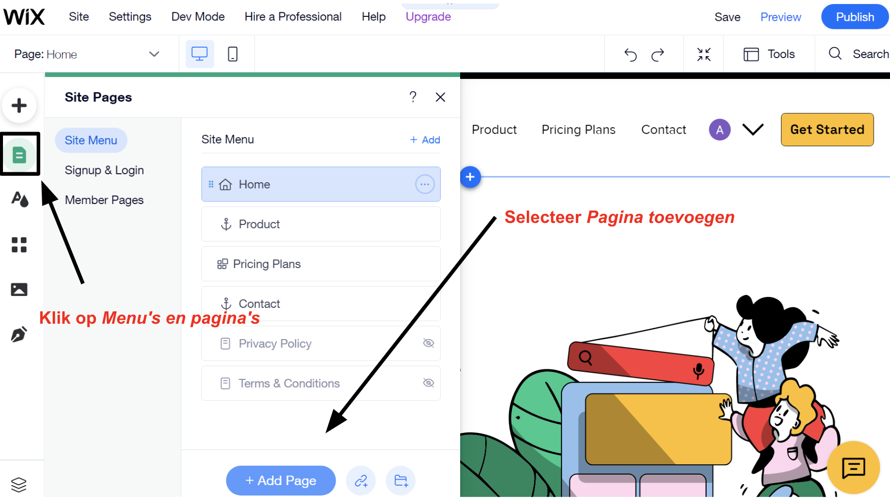The height and width of the screenshot is (498, 890).
Task: Click the add folder icon
Action: click(x=401, y=481)
